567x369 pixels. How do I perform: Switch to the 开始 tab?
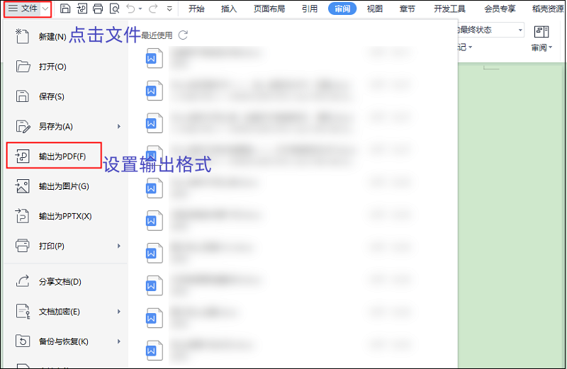tap(196, 8)
